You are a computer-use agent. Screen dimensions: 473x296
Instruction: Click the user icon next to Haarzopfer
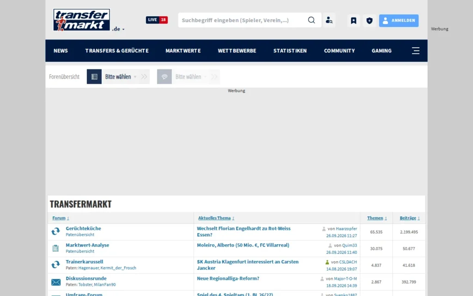(x=324, y=229)
